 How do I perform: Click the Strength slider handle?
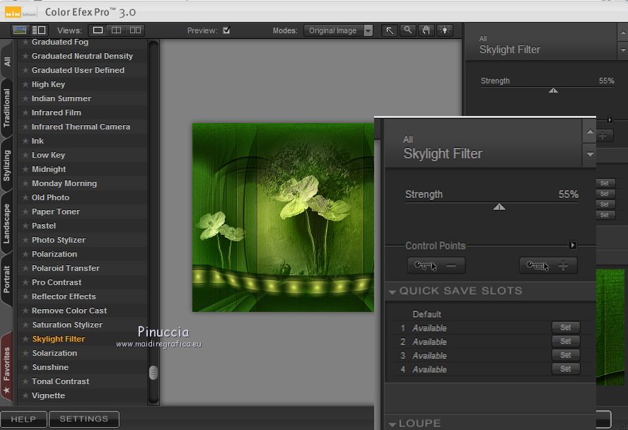coord(499,207)
